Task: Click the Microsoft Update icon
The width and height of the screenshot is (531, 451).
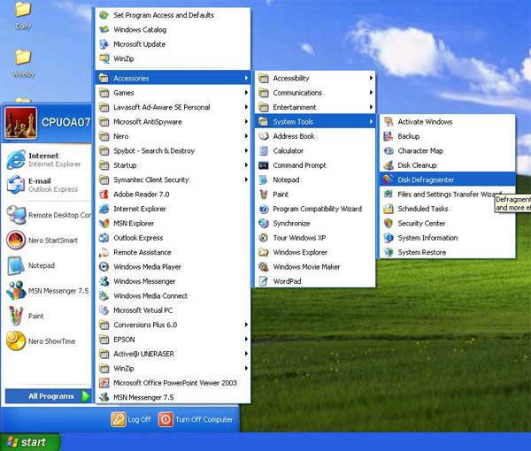Action: tap(104, 44)
